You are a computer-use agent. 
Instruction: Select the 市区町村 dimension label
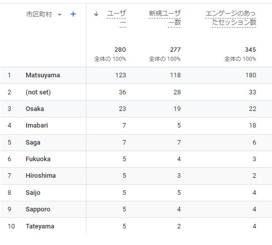[39, 14]
